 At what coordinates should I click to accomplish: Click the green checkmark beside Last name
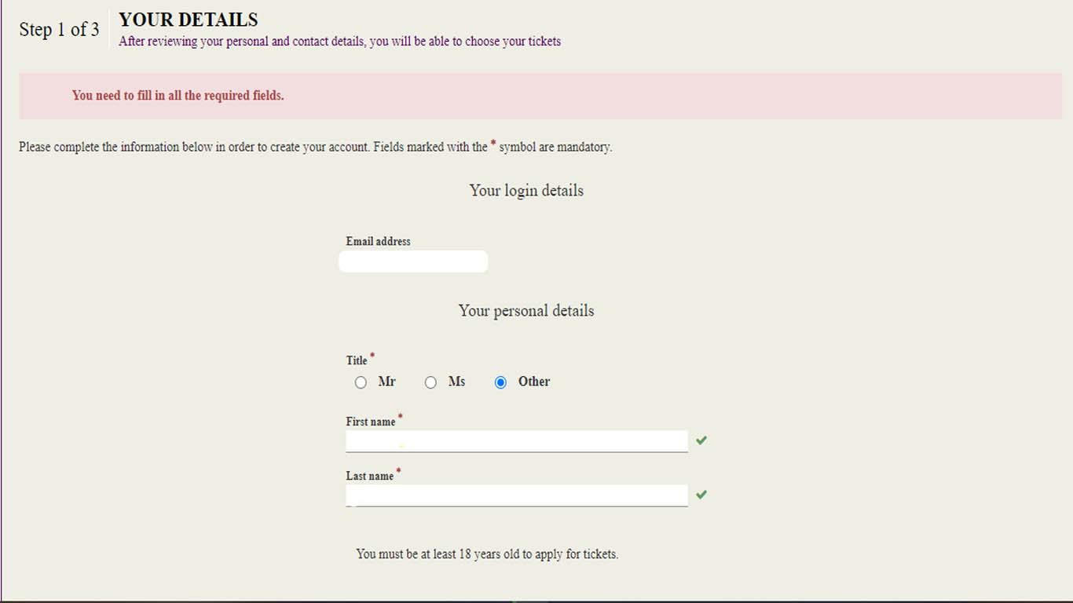(701, 495)
